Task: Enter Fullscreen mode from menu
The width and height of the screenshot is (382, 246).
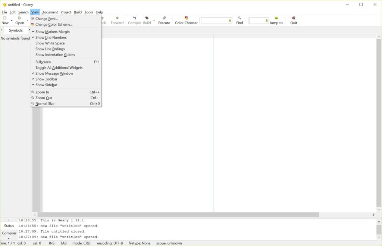Action: (66, 62)
